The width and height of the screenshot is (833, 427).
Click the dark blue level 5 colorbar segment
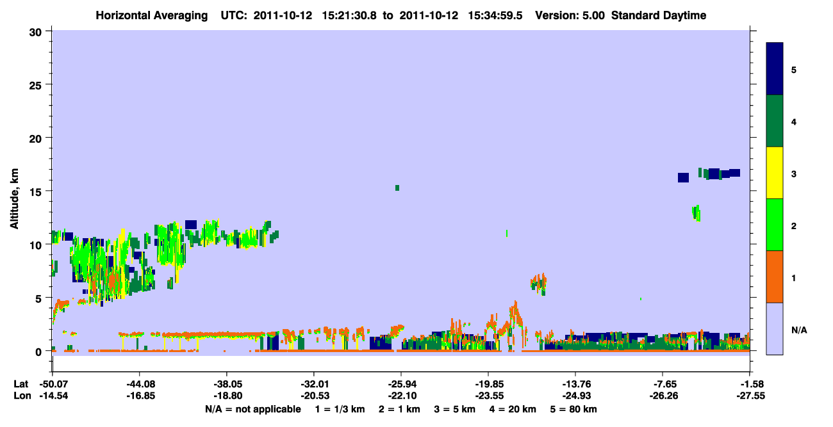tap(775, 69)
